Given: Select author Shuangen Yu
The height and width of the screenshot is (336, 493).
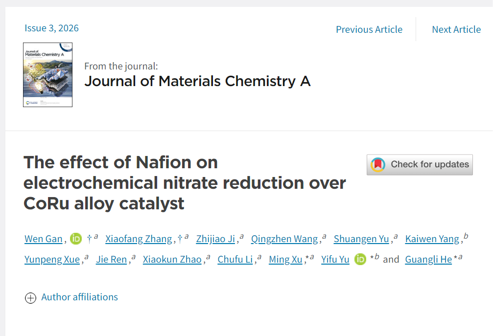Looking at the screenshot, I should point(361,239).
